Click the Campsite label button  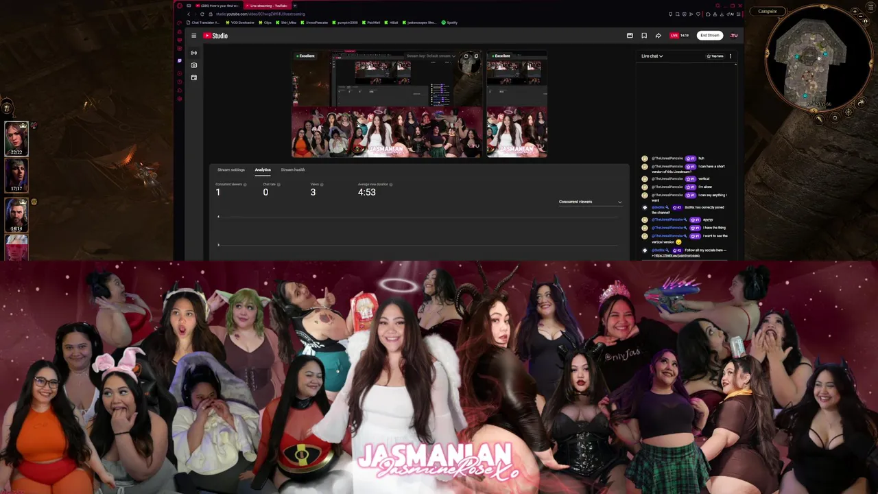[x=768, y=11]
